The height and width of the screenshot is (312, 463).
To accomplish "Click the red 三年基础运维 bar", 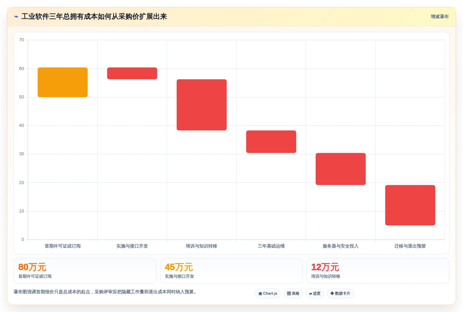I will tap(271, 142).
